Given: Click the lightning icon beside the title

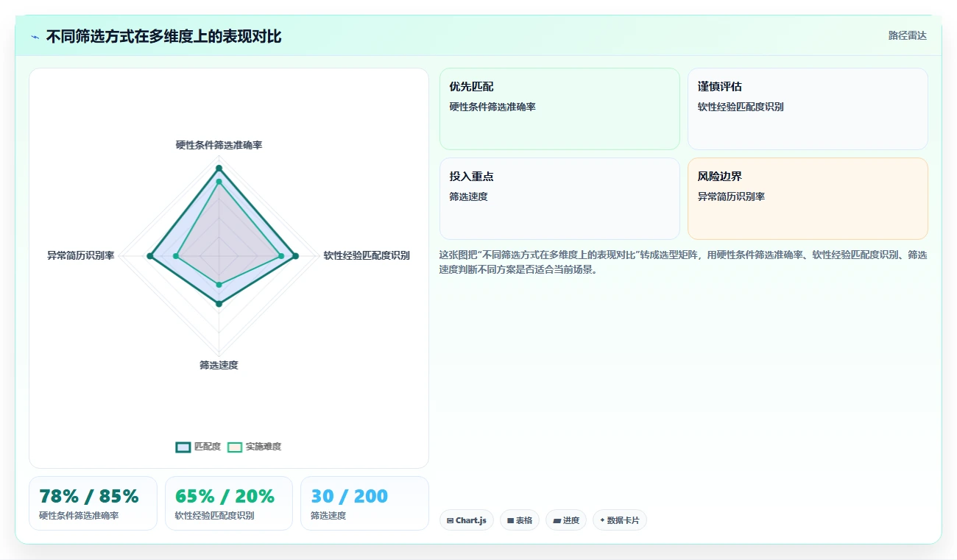Looking at the screenshot, I should (x=35, y=37).
